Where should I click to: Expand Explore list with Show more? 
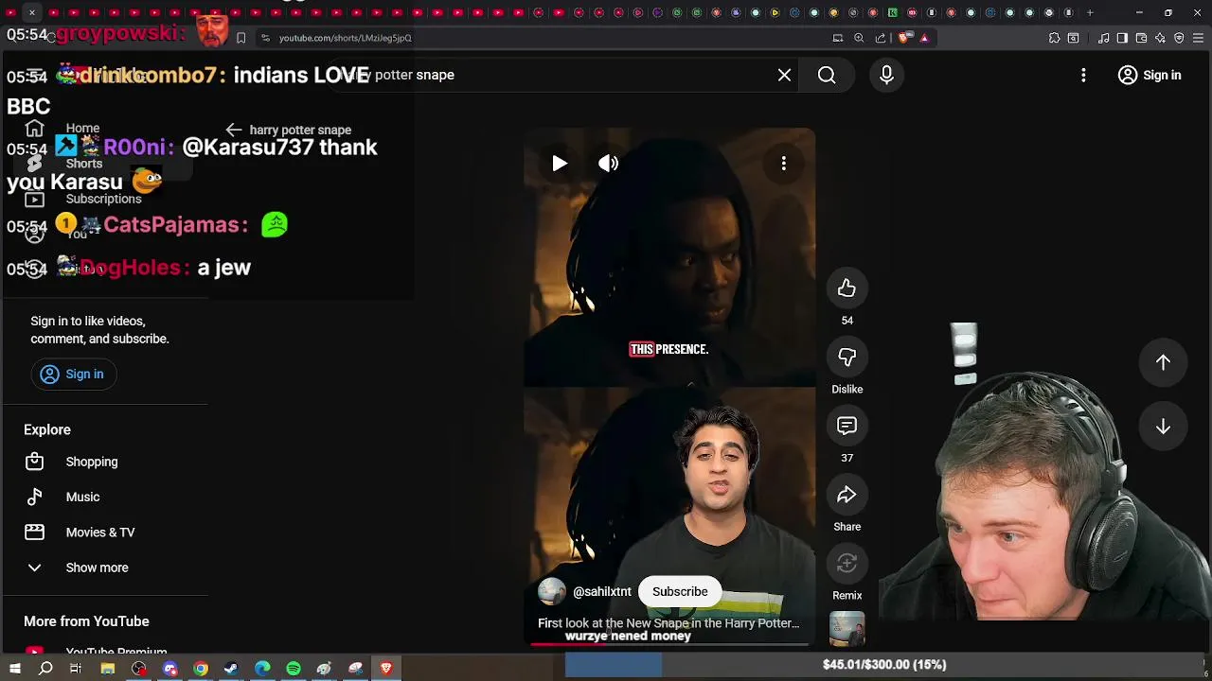click(x=104, y=567)
